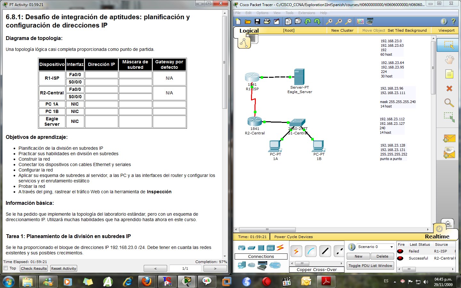The image size is (461, 288).
Task: Click the Check Results button
Action: [34, 268]
